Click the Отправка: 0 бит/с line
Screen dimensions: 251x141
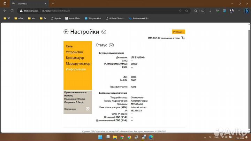pos(74,102)
